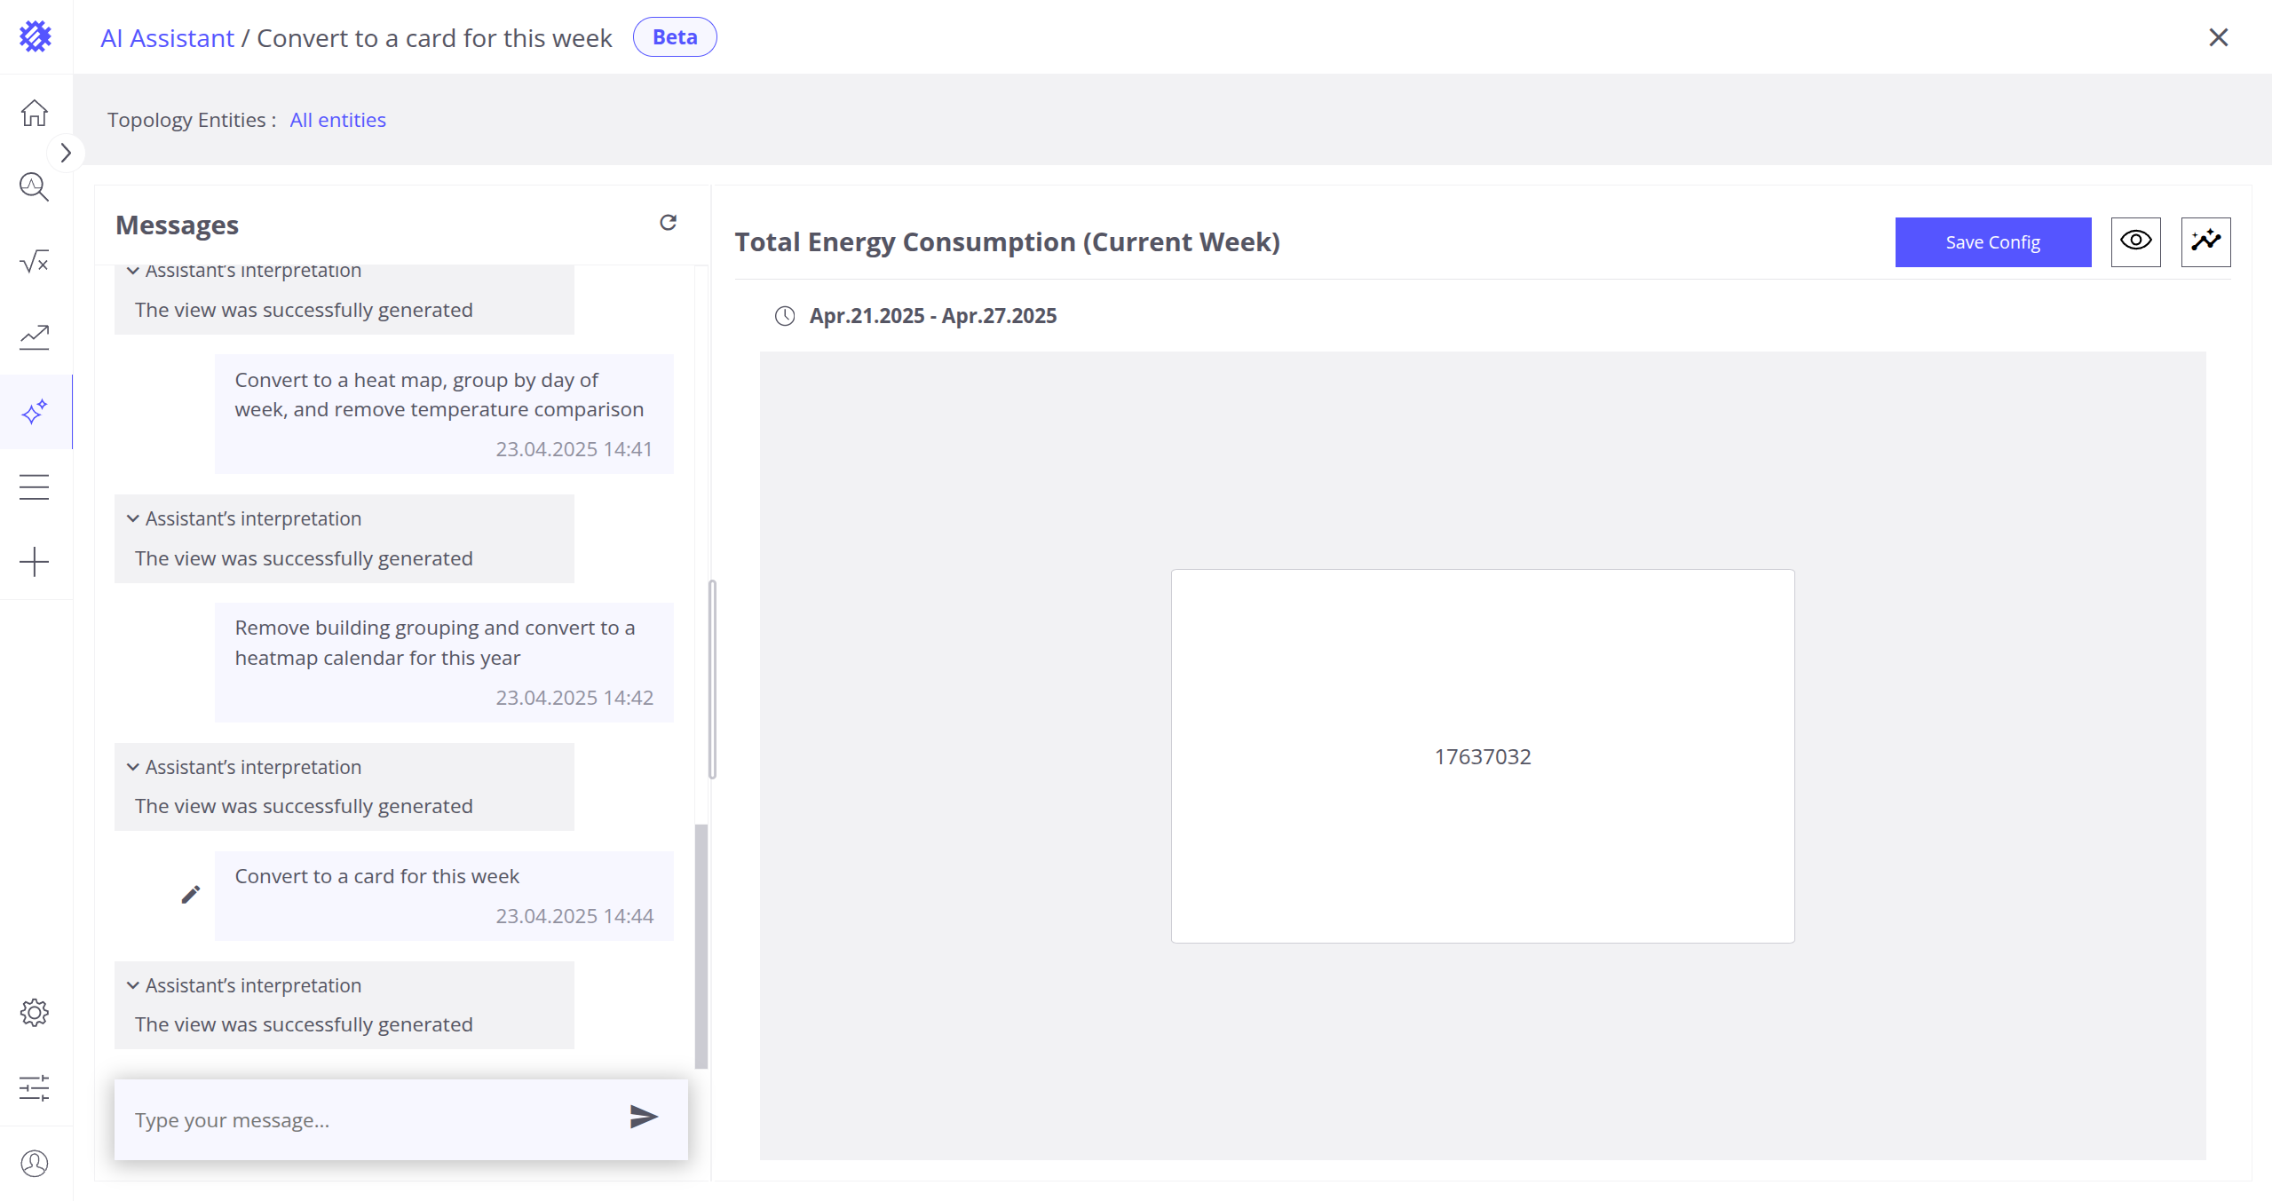Viewport: 2272px width, 1201px height.
Task: Open the trend chart sidebar icon
Action: coord(35,336)
